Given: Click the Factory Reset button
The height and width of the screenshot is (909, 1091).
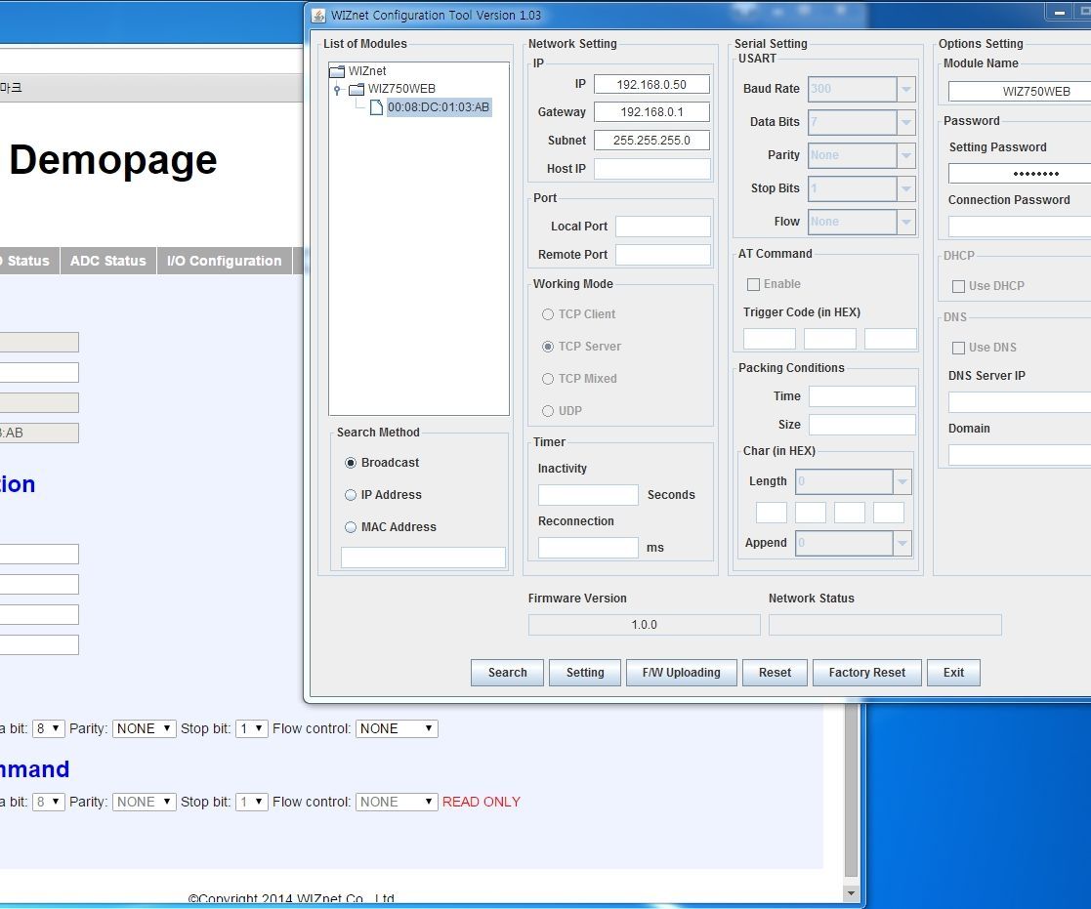Looking at the screenshot, I should click(867, 673).
